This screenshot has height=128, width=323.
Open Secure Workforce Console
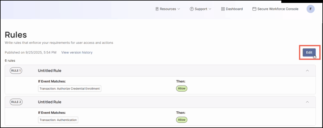point(278,9)
